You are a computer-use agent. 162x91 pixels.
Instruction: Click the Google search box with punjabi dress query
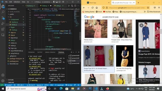(x=130, y=17)
